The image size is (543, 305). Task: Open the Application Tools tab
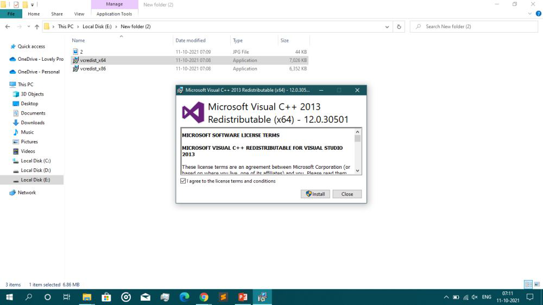pos(114,14)
